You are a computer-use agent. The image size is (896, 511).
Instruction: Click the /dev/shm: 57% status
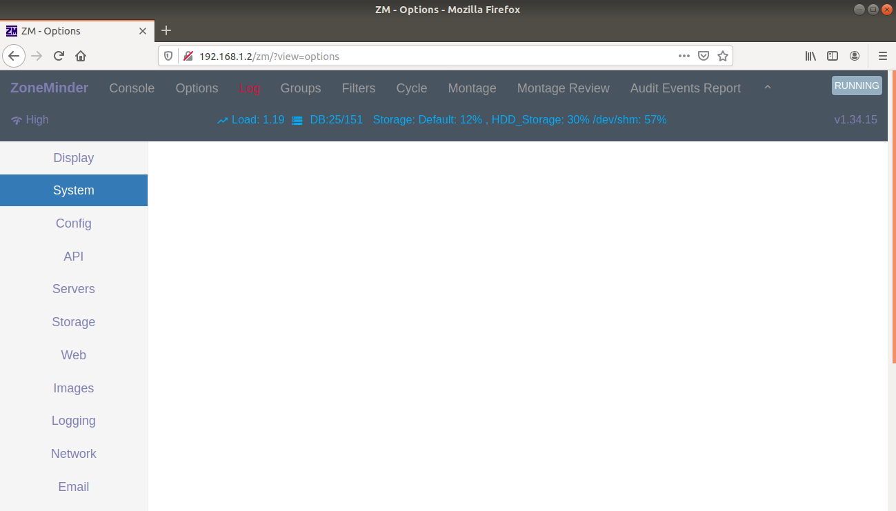tap(629, 120)
